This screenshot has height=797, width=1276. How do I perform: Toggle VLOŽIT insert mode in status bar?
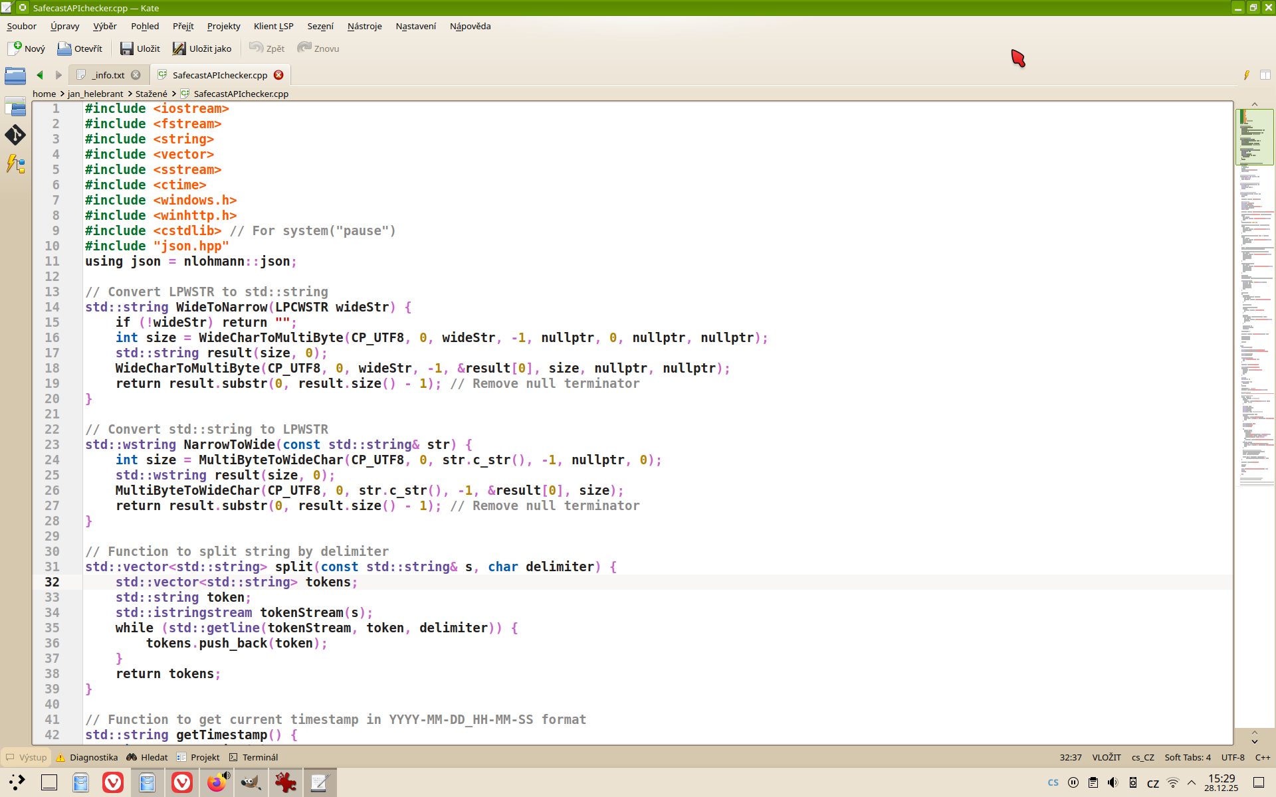click(x=1106, y=757)
